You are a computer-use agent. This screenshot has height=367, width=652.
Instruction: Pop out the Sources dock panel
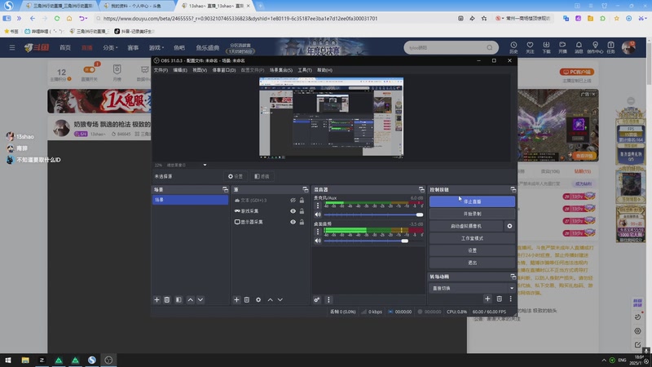coord(305,189)
